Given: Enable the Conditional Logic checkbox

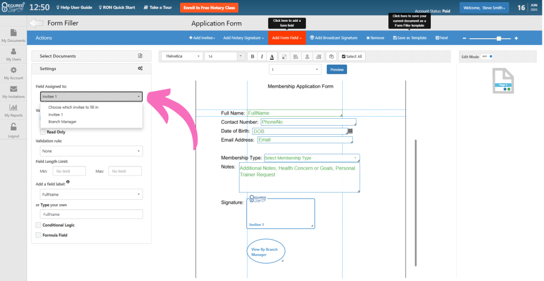Looking at the screenshot, I should pyautogui.click(x=38, y=225).
